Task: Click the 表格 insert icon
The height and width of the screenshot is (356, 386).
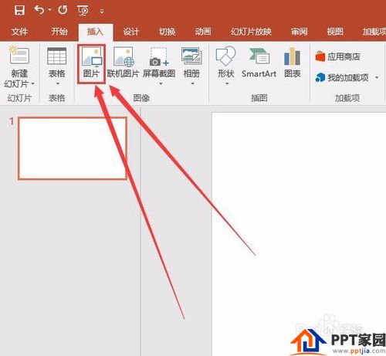Action: point(57,56)
